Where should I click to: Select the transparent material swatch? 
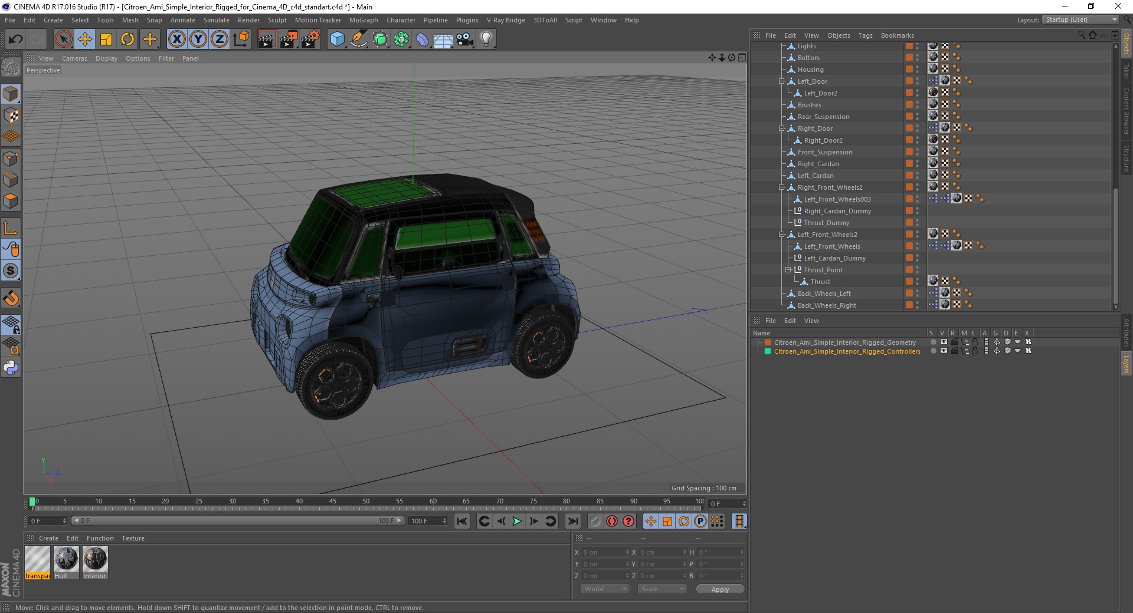tap(37, 562)
